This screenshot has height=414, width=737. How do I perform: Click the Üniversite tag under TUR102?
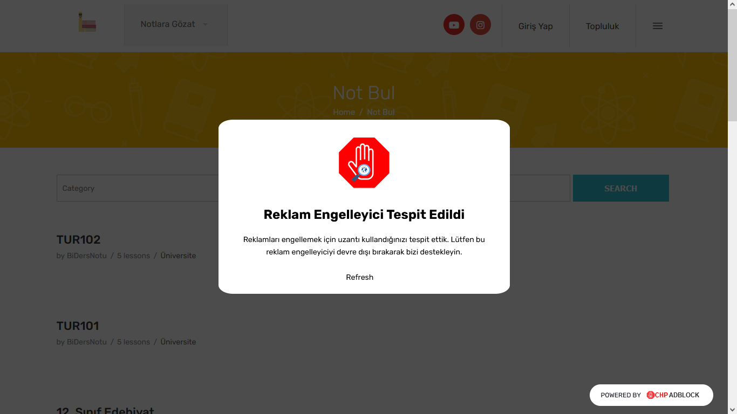[x=178, y=256]
